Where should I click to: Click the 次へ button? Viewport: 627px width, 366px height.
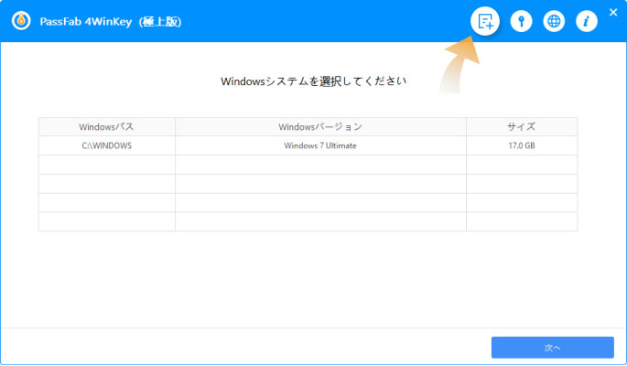553,348
